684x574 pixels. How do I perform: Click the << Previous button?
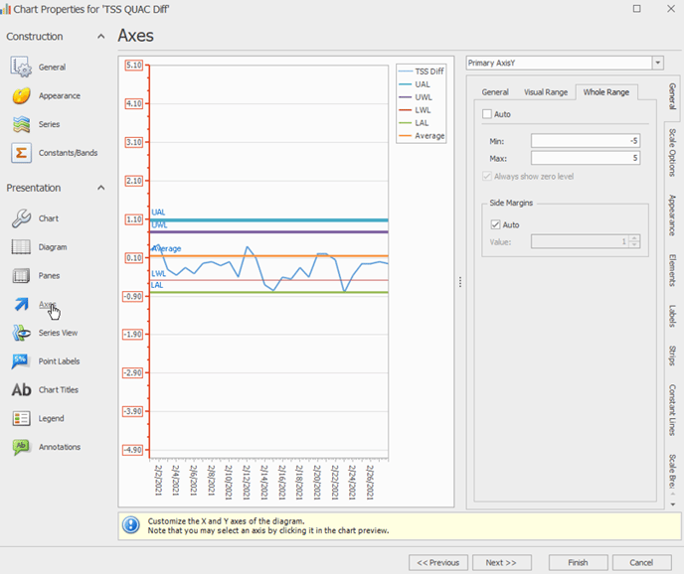coord(438,563)
